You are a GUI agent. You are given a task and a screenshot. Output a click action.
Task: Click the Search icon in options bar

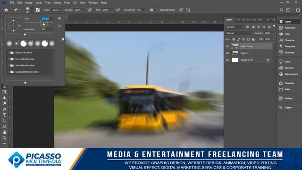tap(281, 10)
